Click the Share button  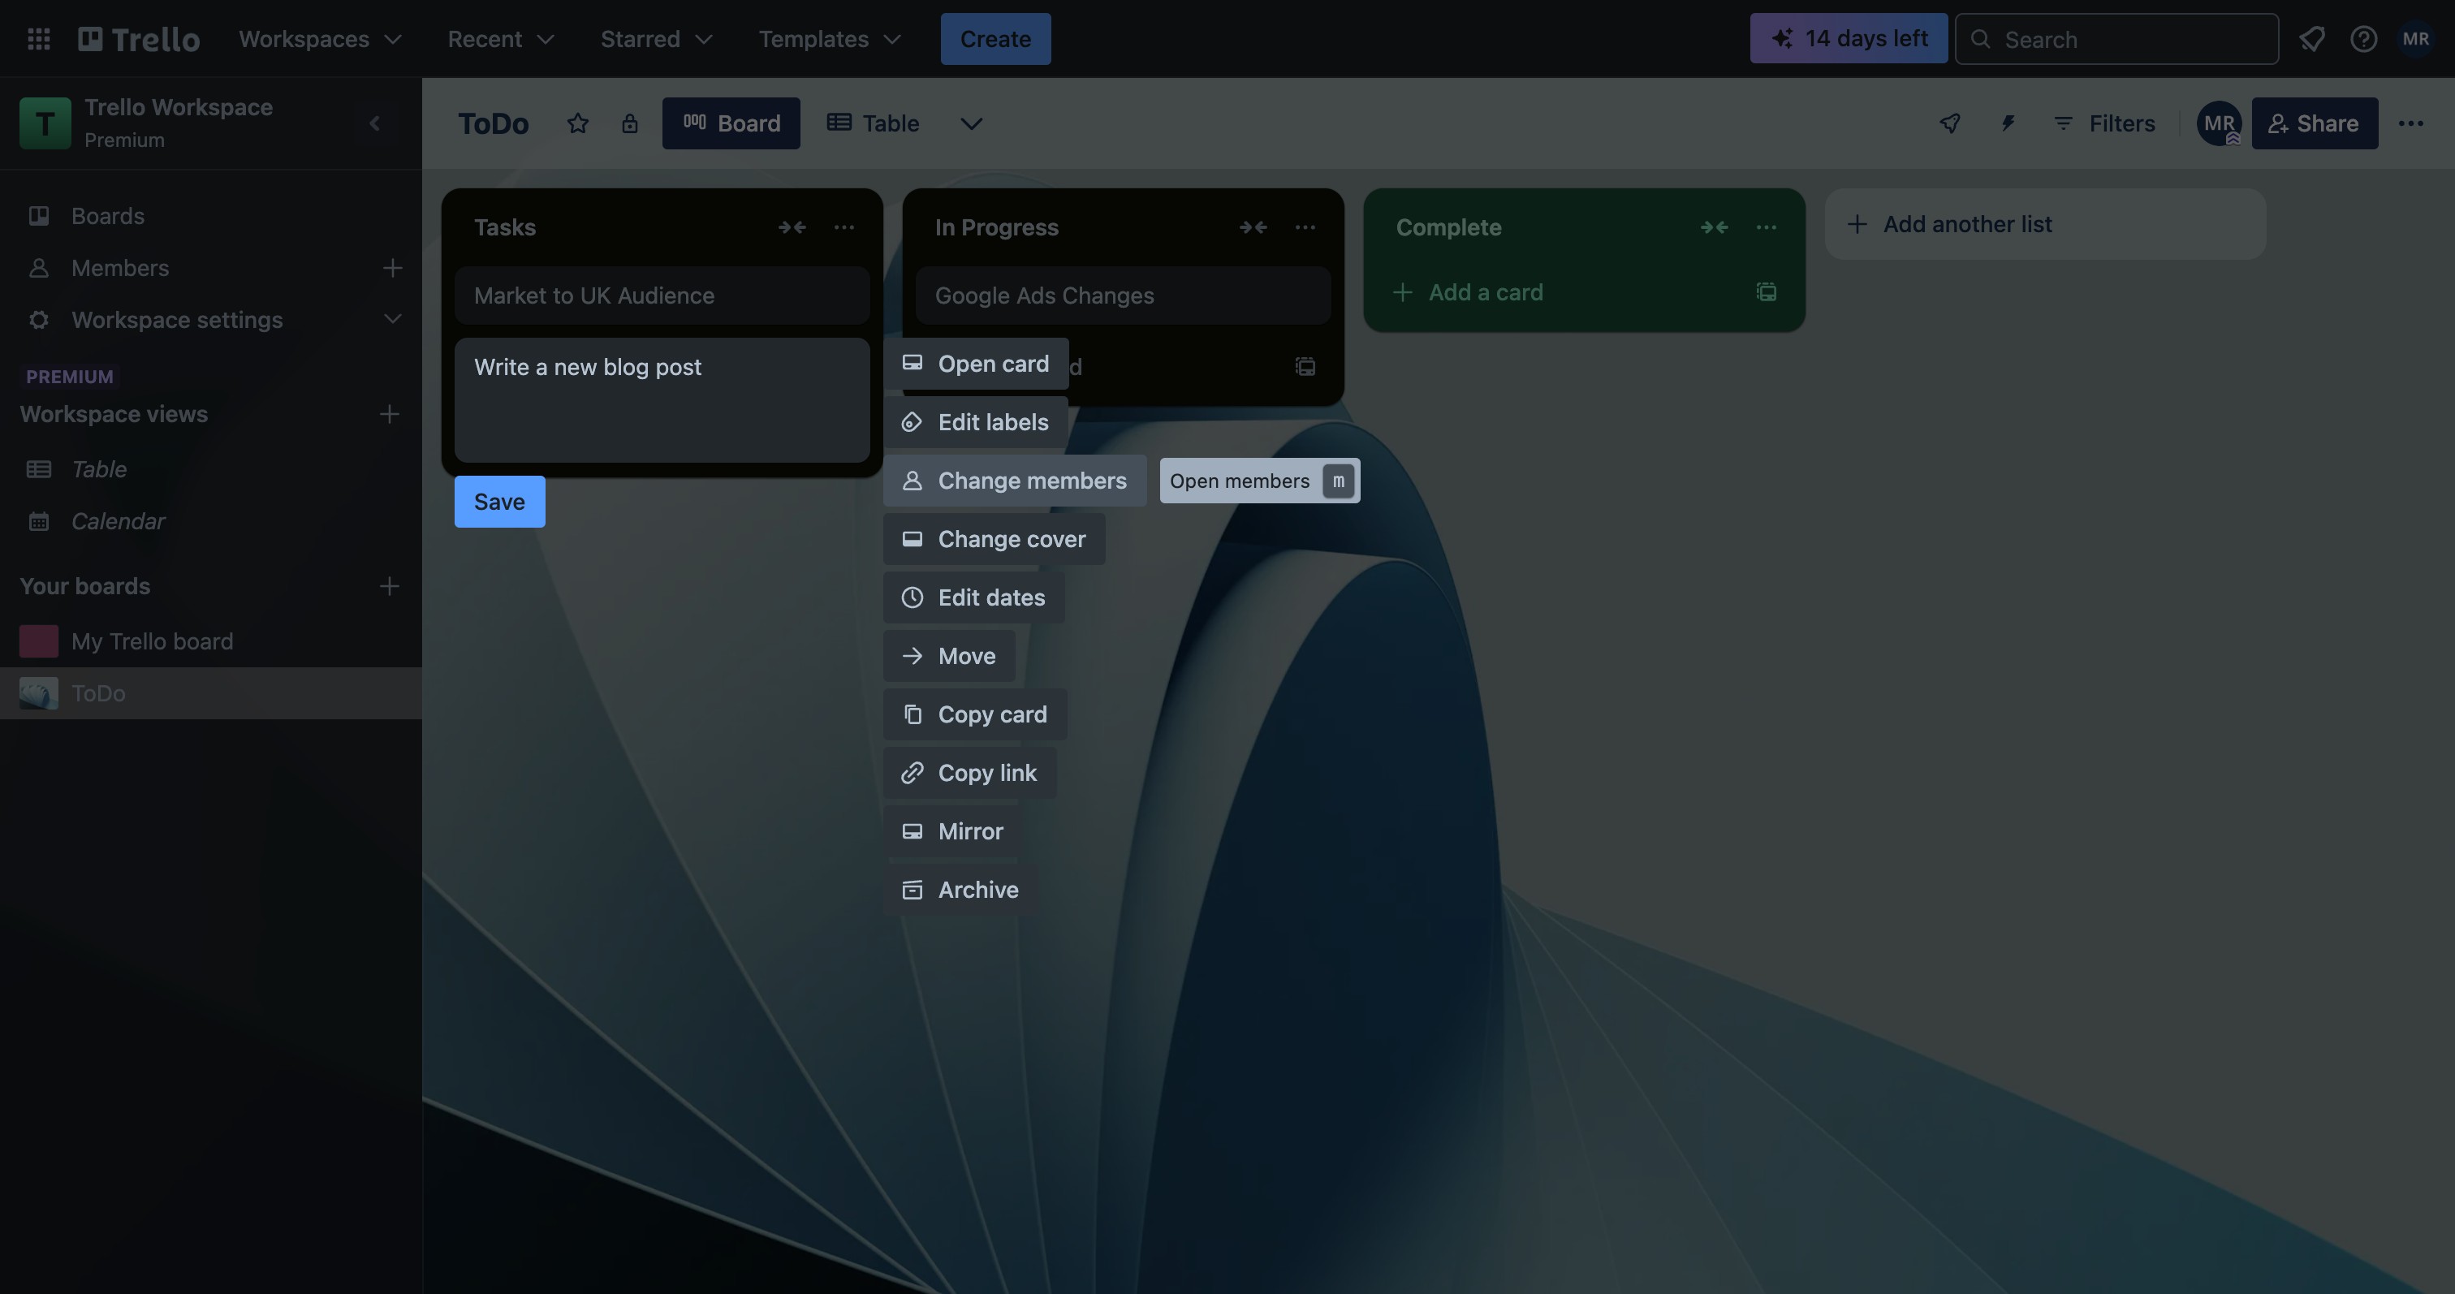click(x=2315, y=123)
